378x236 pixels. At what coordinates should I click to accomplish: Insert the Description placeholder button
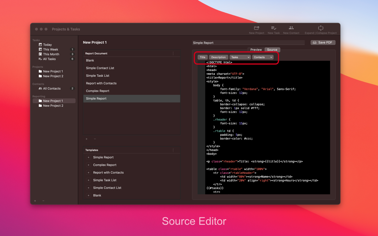tap(219, 57)
